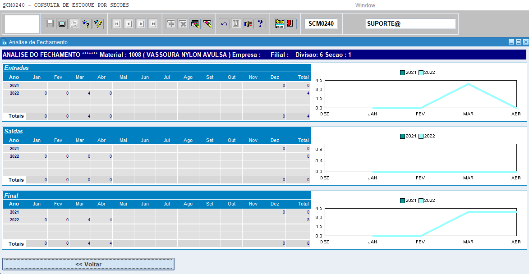This screenshot has height=274, width=529.
Task: Go to next record
Action: (x=141, y=23)
